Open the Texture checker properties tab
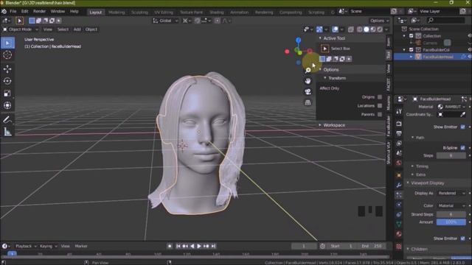 click(x=399, y=247)
